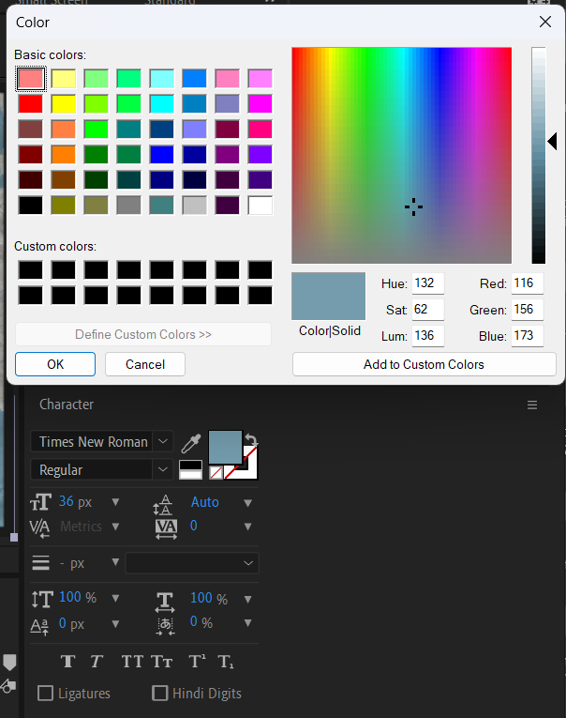The image size is (566, 718).
Task: Click in the Green value field
Action: click(x=528, y=310)
